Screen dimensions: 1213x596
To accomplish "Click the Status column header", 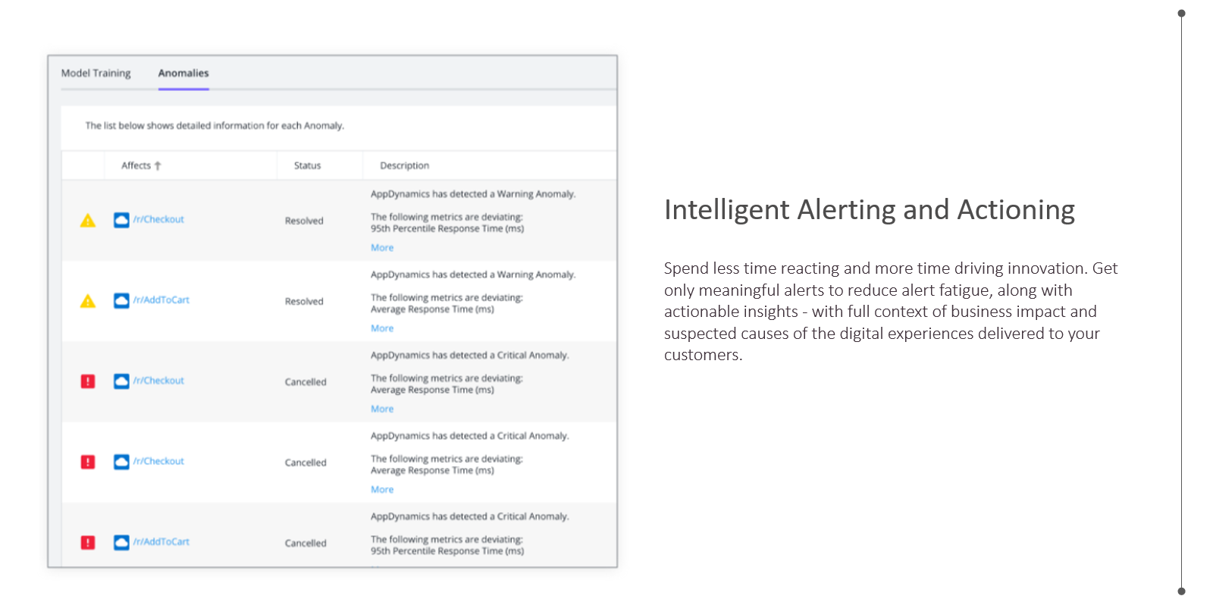I will 307,165.
